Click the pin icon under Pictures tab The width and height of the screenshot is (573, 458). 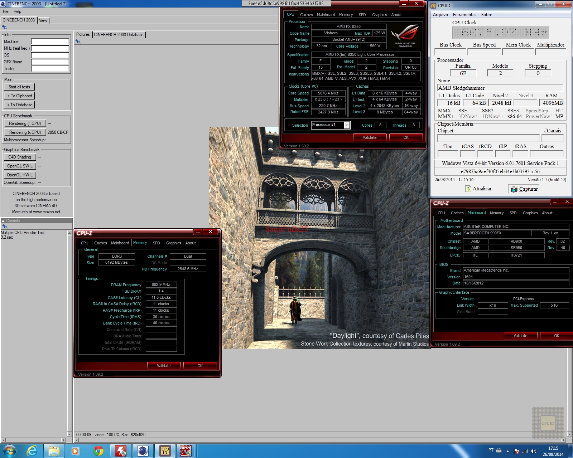tap(78, 42)
